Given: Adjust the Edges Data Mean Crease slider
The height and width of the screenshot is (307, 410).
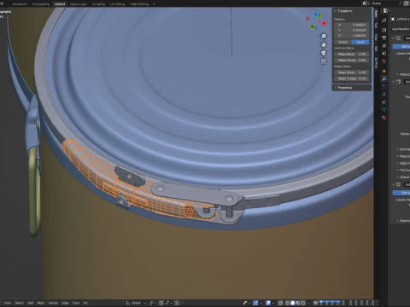Looking at the screenshot, I should (352, 78).
